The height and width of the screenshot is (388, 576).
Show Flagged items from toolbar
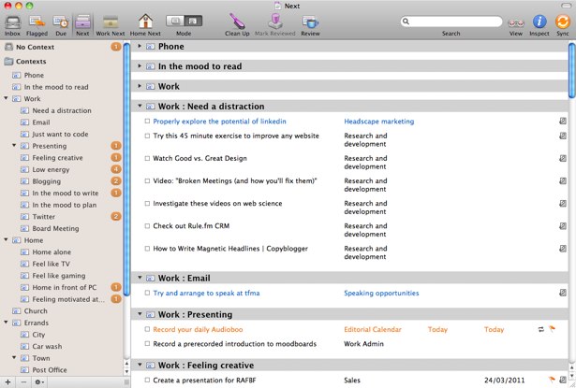pos(37,23)
